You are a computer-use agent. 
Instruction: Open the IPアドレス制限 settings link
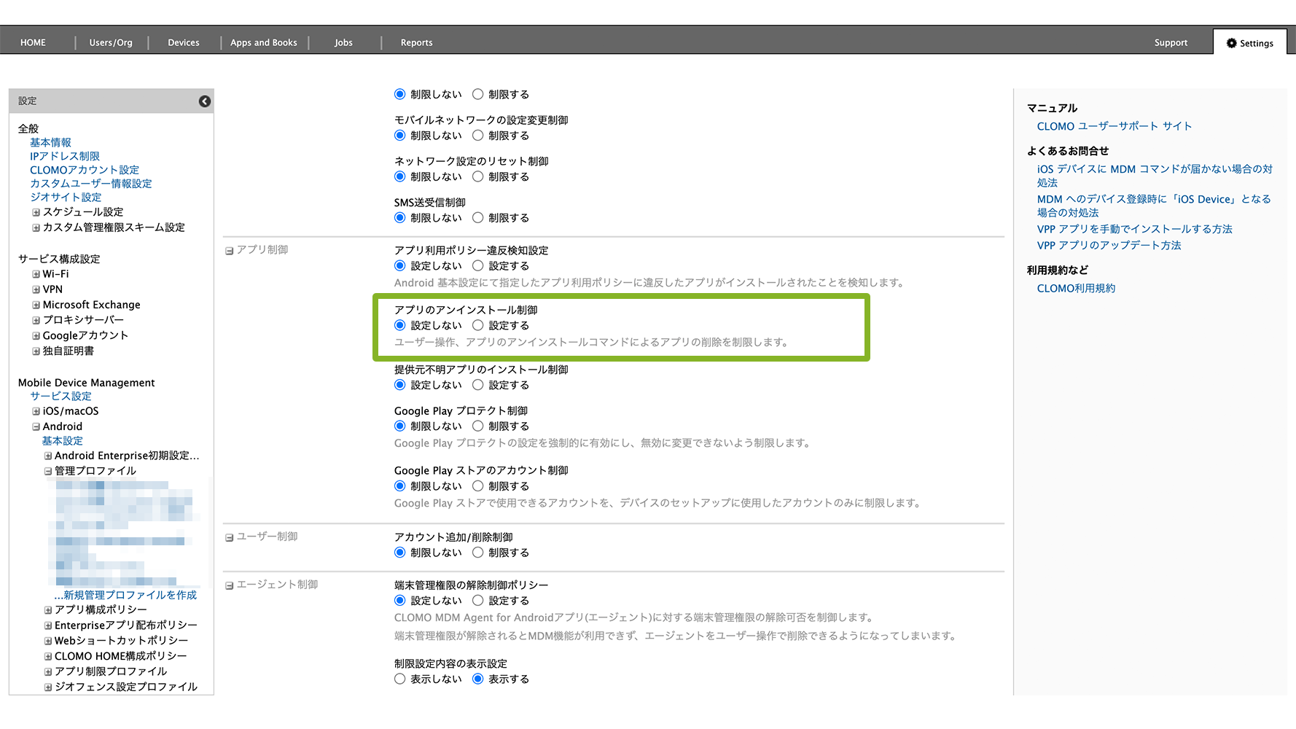[65, 156]
